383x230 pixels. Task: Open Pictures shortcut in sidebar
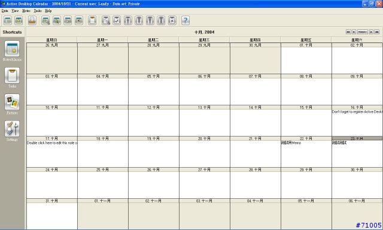[12, 104]
